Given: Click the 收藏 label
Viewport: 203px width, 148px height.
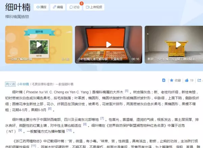Looking at the screenshot, I should pos(178,81).
